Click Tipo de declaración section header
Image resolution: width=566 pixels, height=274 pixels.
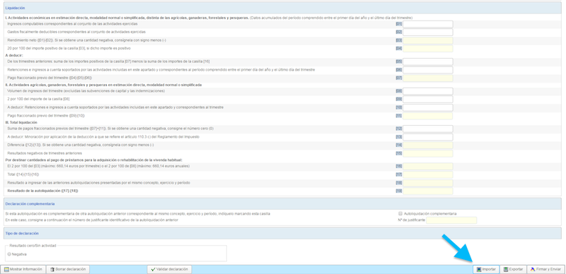point(282,233)
